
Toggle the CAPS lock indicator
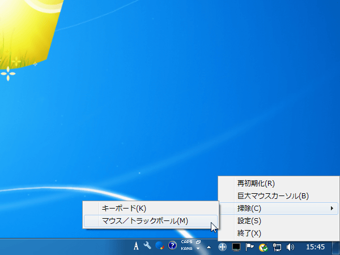pyautogui.click(x=186, y=243)
